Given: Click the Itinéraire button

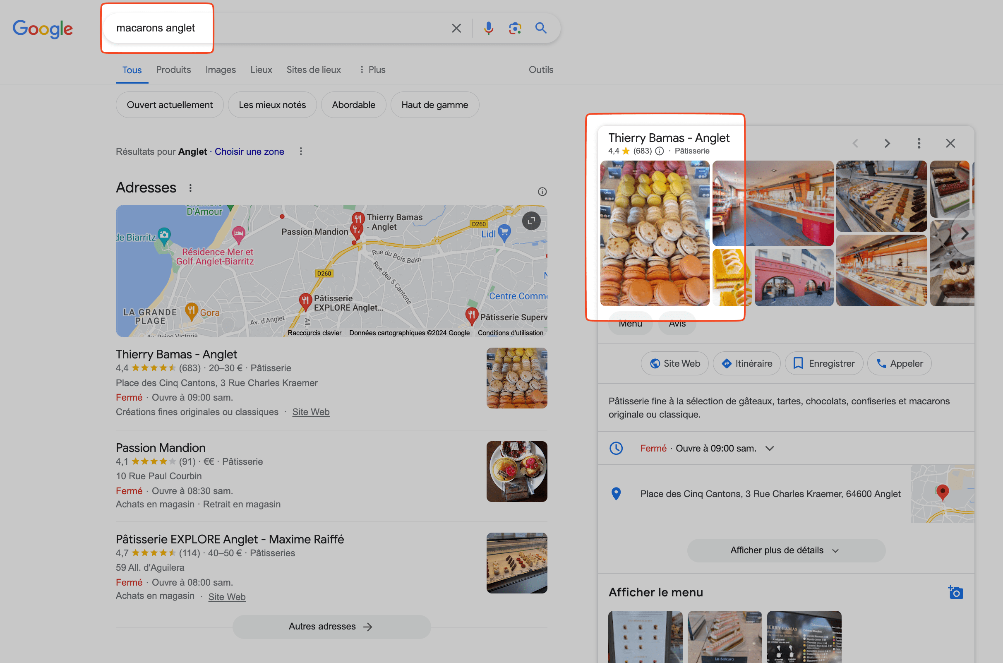Looking at the screenshot, I should 746,364.
